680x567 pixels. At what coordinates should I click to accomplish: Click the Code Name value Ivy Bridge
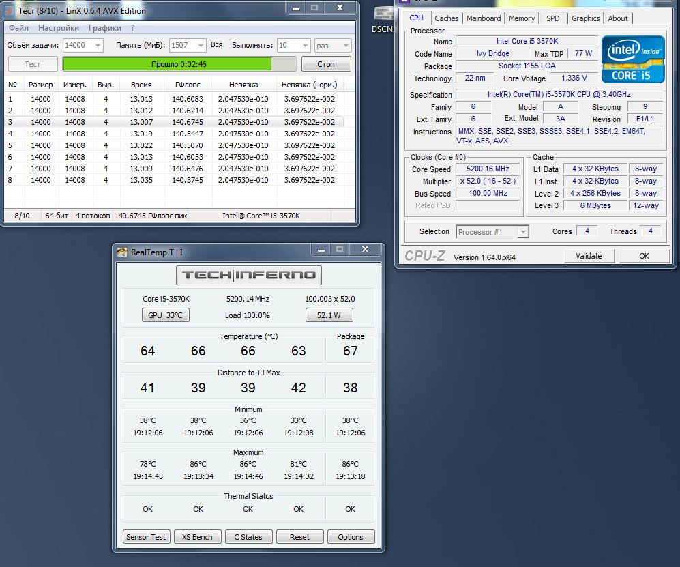[x=492, y=53]
